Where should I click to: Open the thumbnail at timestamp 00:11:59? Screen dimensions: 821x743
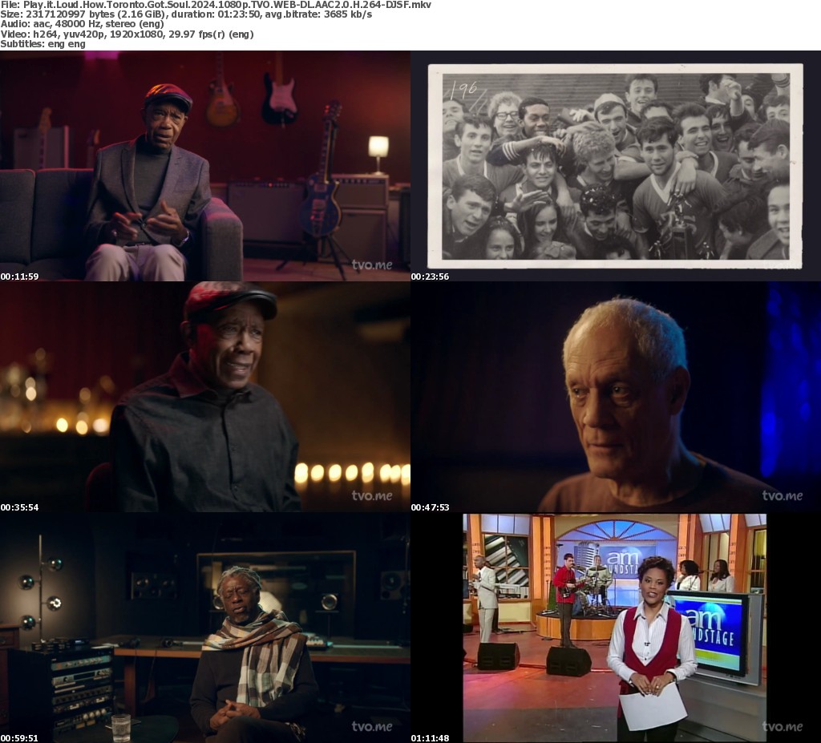pos(205,166)
